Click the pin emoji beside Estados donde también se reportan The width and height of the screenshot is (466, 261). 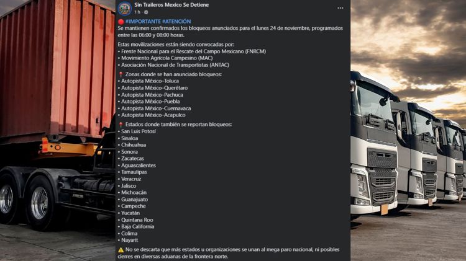pos(121,125)
